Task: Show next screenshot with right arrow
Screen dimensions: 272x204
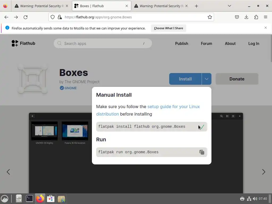Action: pyautogui.click(x=263, y=172)
